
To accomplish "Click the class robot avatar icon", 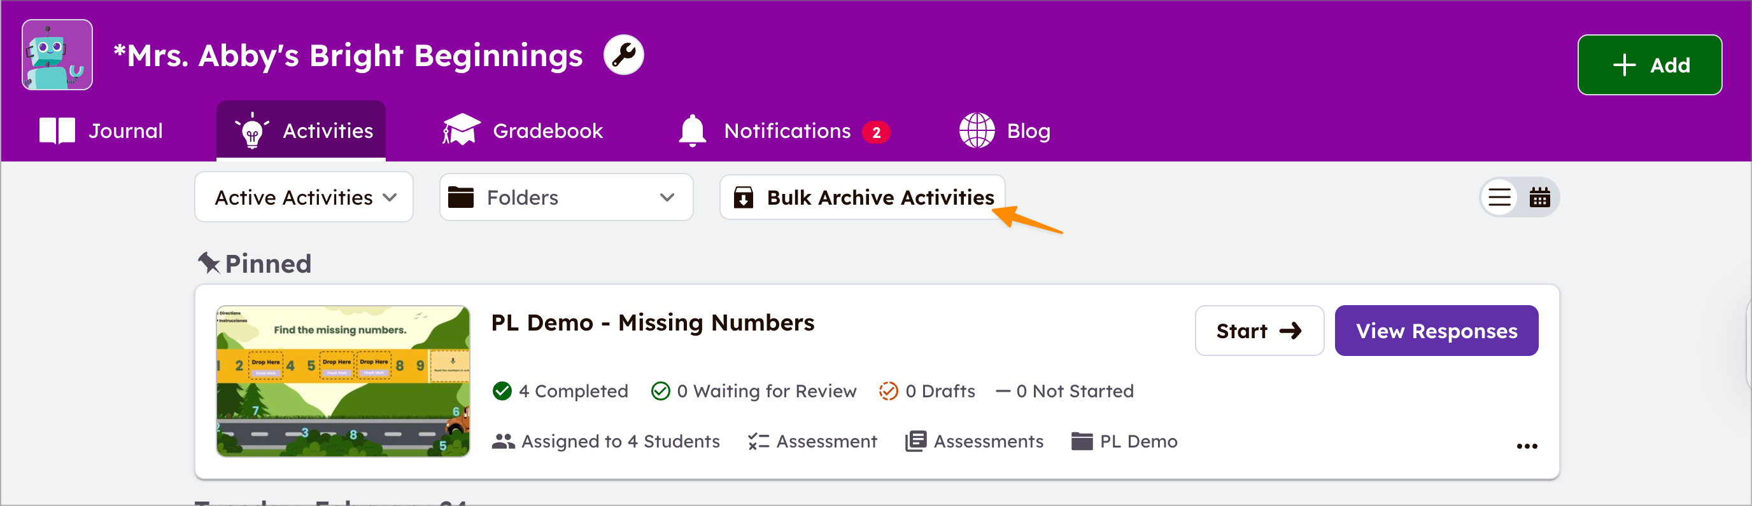I will [x=57, y=55].
